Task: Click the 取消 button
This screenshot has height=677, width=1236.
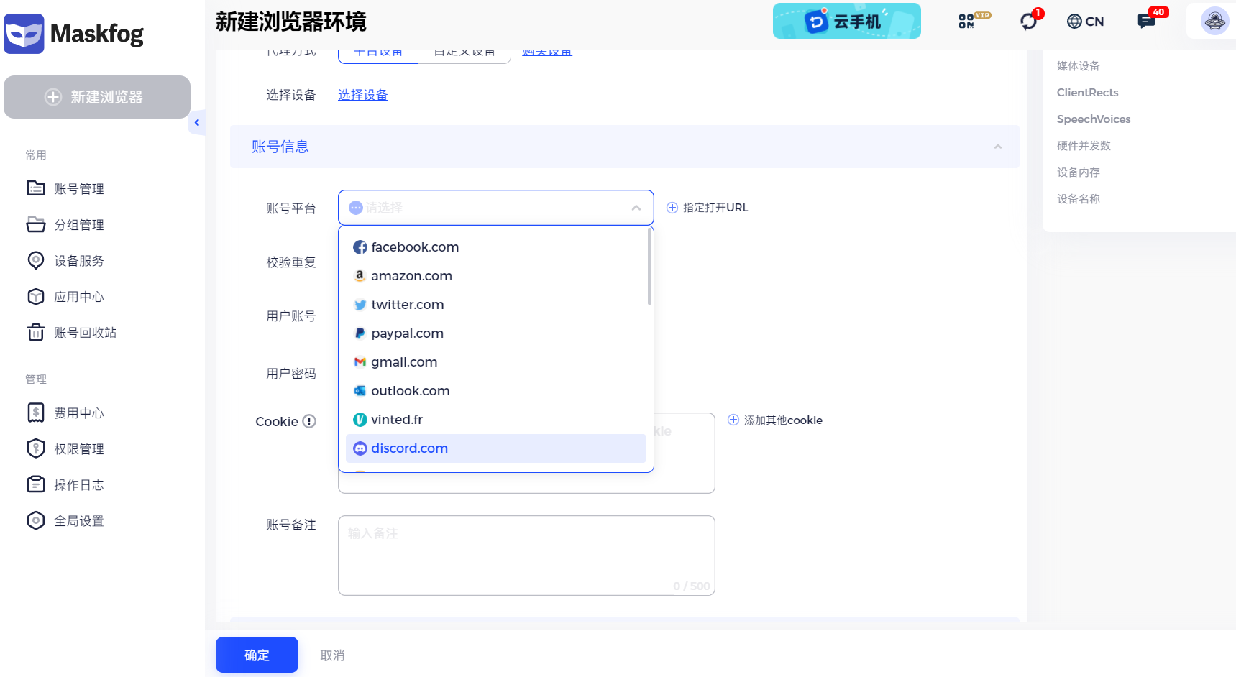Action: pos(332,655)
